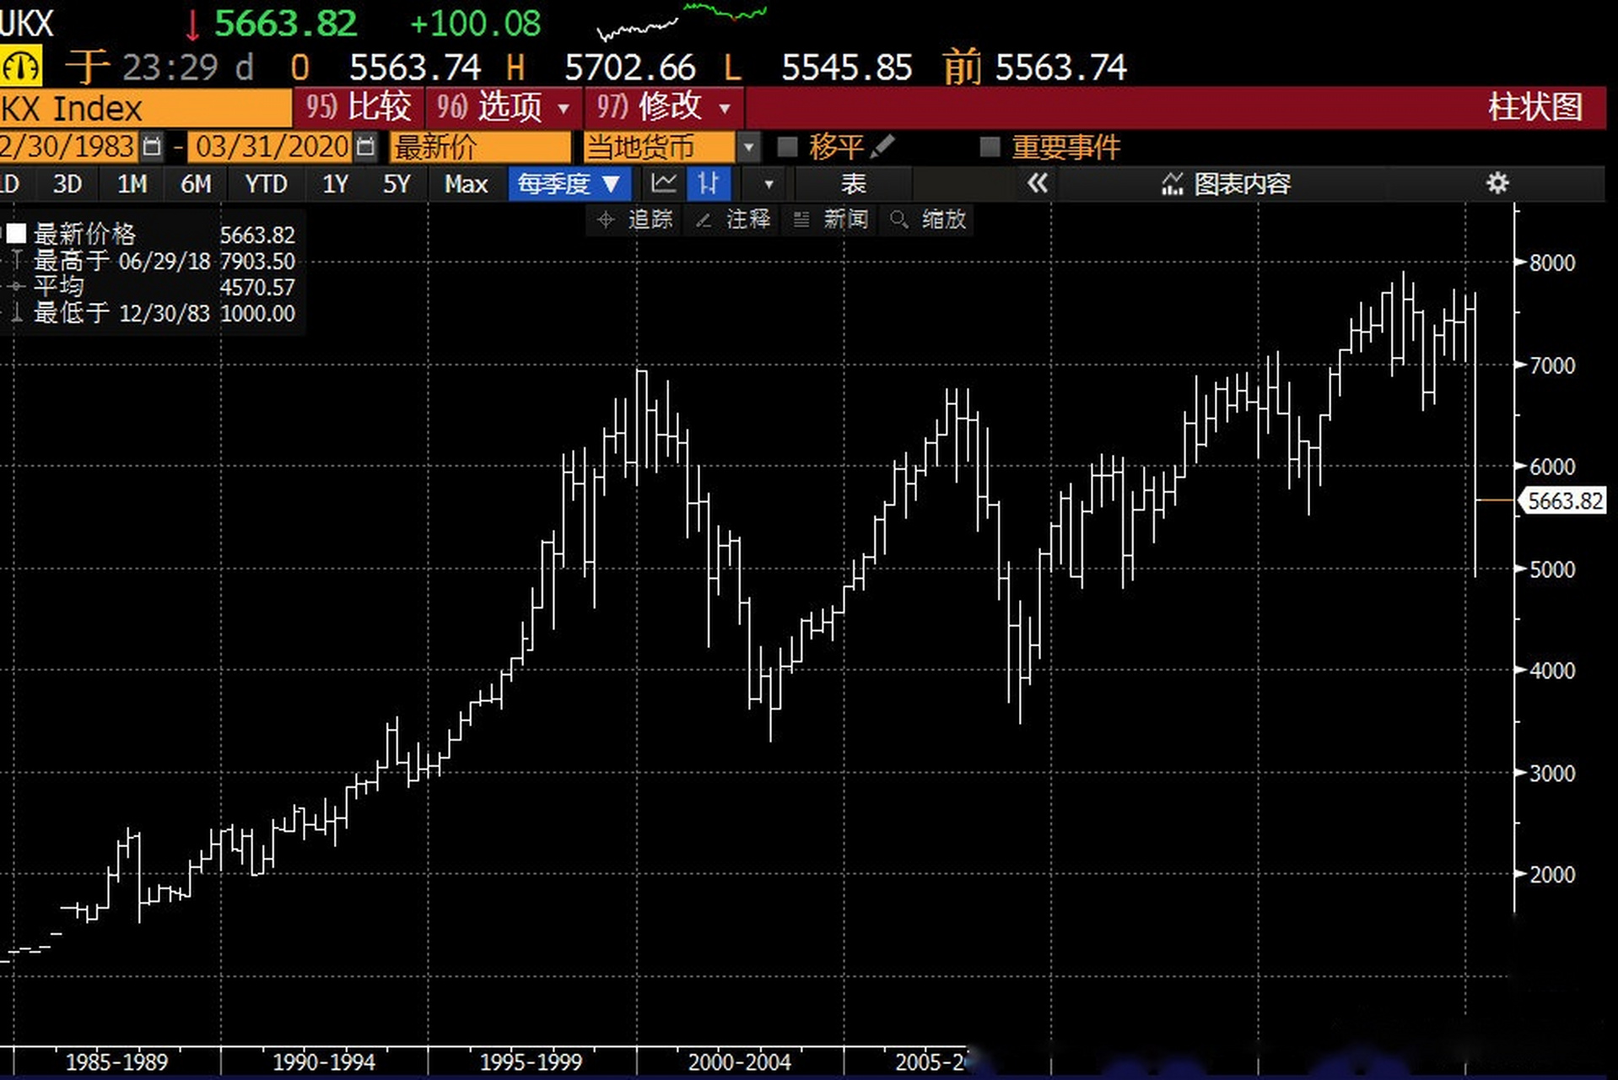Click the 表 table view button
Screen dimensions: 1618x1080
click(x=852, y=183)
